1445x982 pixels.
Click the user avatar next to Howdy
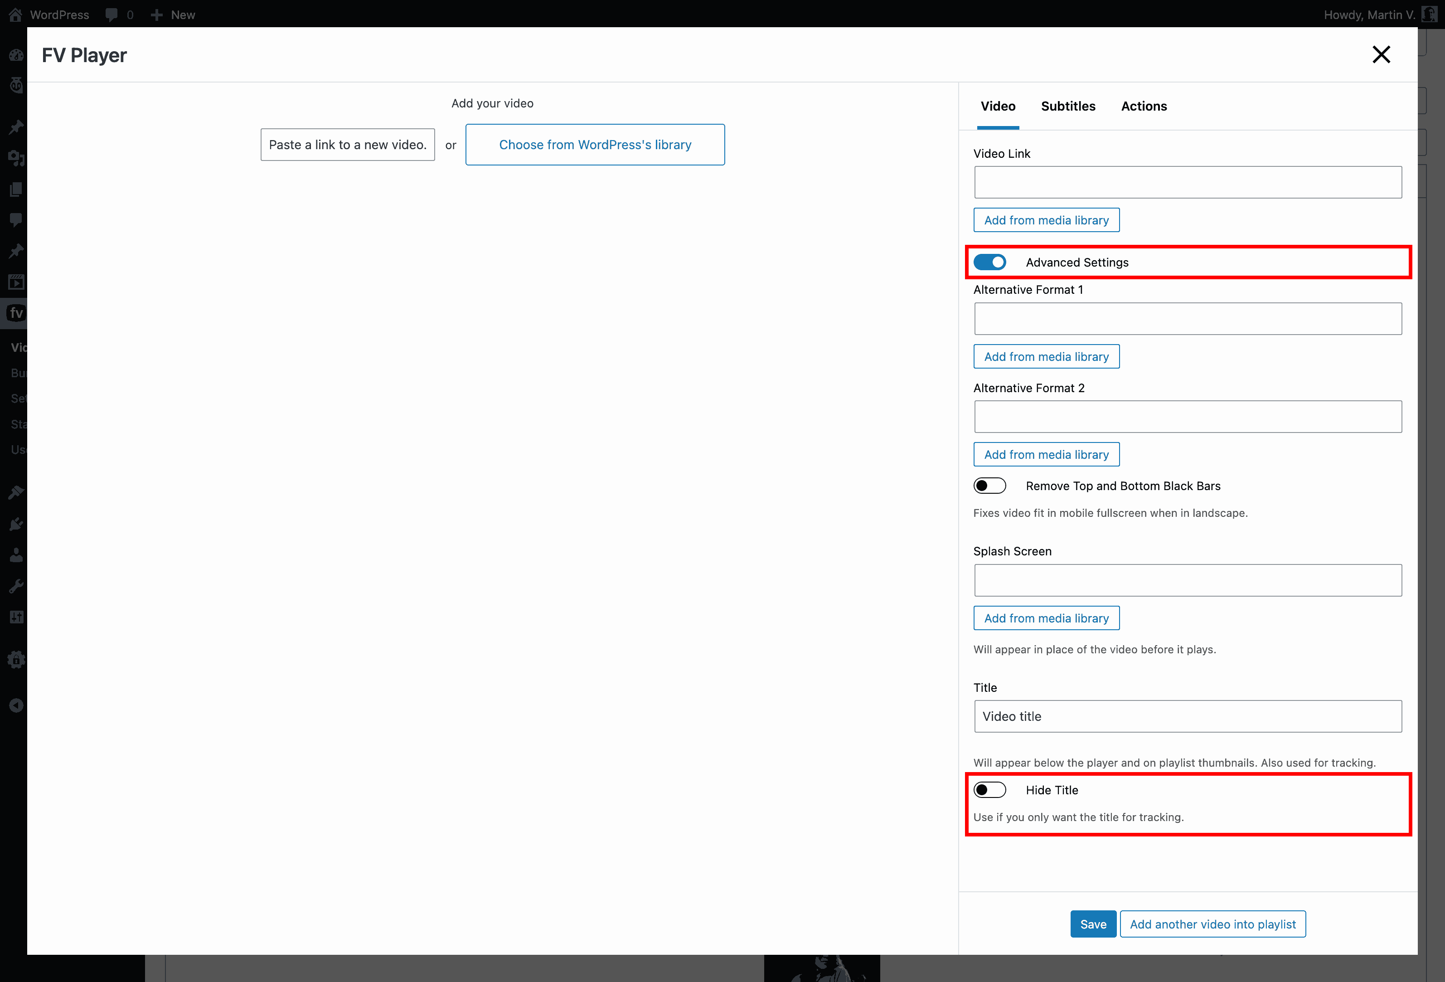pyautogui.click(x=1429, y=15)
